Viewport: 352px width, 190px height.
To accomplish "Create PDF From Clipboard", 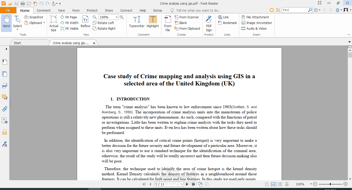I will click(x=187, y=29).
